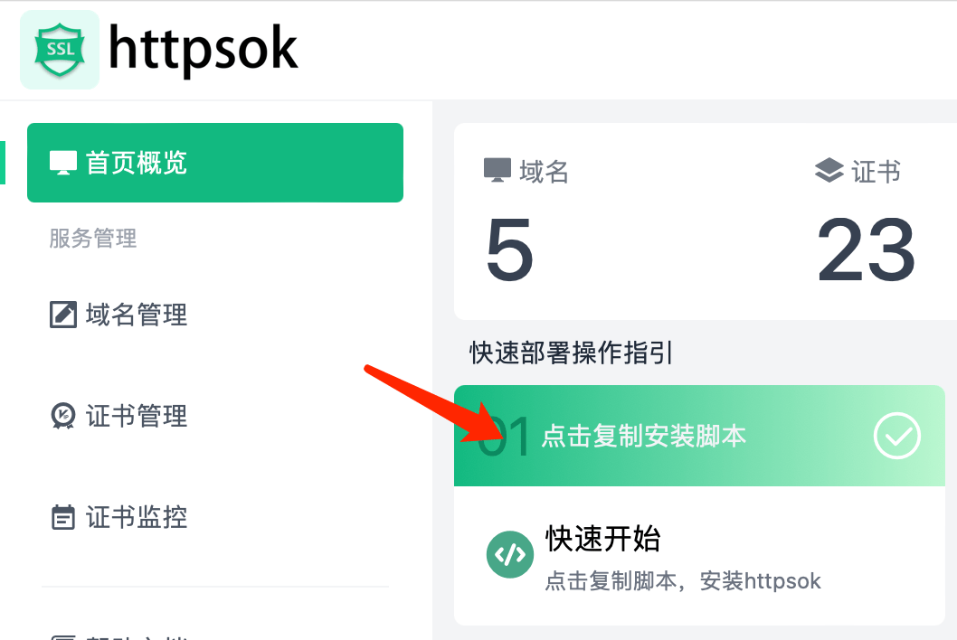Click the edit icon beside 域名管理
The image size is (957, 640).
(x=63, y=315)
